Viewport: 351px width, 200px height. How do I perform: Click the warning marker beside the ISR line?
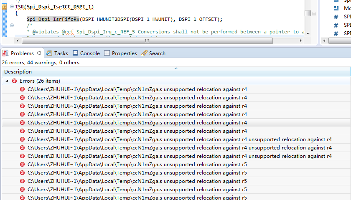(4, 7)
